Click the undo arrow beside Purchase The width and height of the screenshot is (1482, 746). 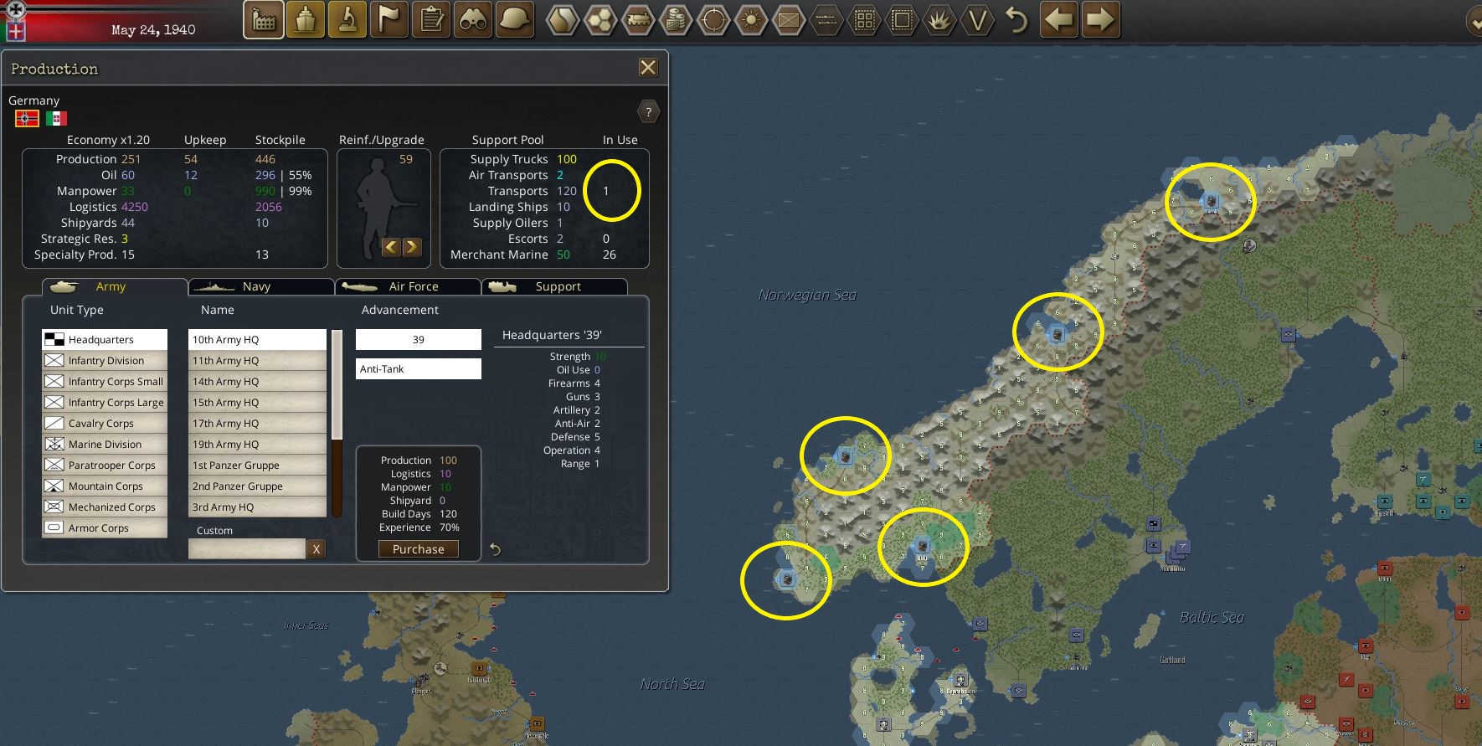coord(495,549)
